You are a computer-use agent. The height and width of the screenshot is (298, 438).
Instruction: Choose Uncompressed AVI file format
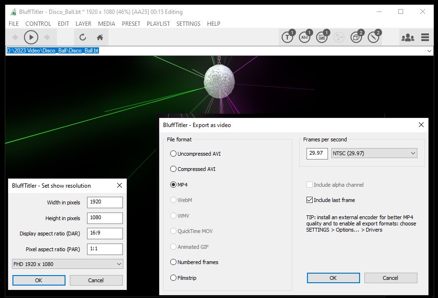(x=195, y=154)
